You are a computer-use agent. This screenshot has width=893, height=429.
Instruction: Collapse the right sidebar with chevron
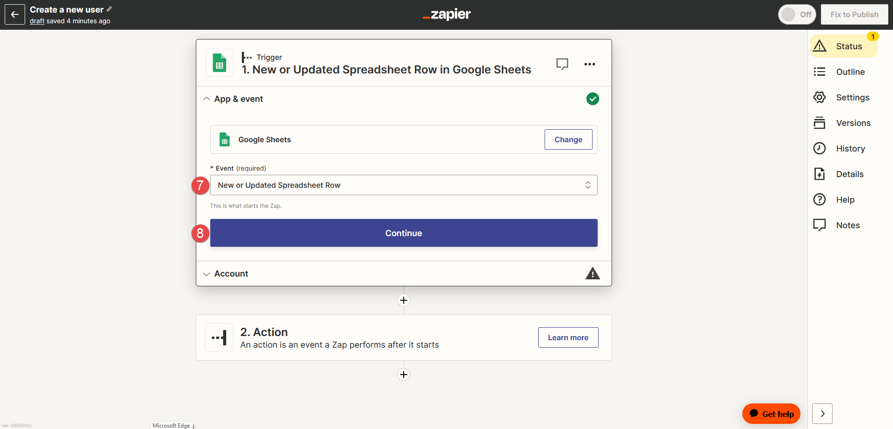[x=822, y=414]
